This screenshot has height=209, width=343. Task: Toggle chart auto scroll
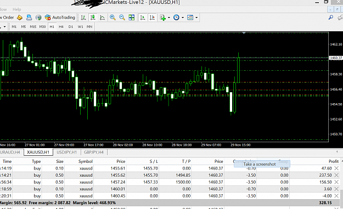pos(143,18)
